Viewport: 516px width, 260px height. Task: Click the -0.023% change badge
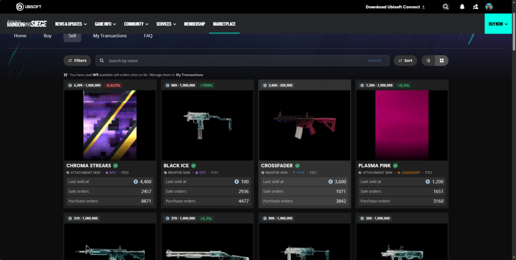[114, 85]
